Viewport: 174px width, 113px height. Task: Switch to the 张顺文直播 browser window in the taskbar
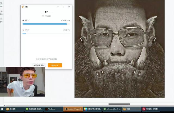point(34,109)
